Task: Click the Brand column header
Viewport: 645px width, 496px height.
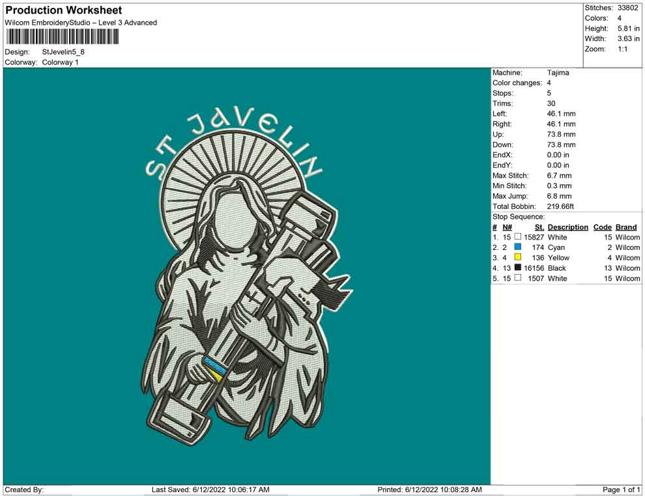Action: [626, 227]
